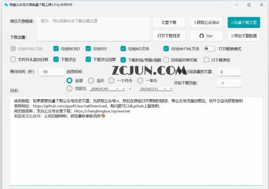
Task: Uncheck the 下载封面/音频/视频 checkbox
Action: click(x=123, y=60)
